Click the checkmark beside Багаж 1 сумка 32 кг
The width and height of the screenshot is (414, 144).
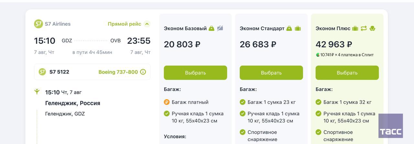318,102
